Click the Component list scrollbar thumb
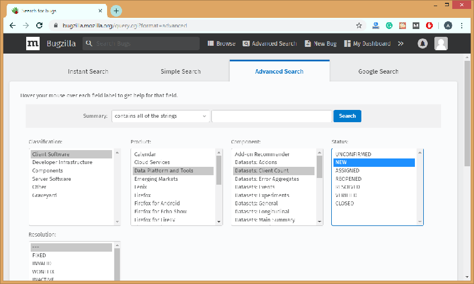 (x=319, y=167)
